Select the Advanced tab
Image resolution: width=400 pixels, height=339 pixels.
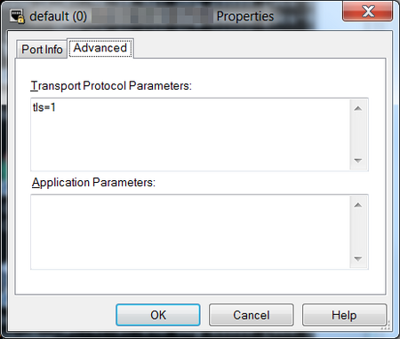(100, 48)
